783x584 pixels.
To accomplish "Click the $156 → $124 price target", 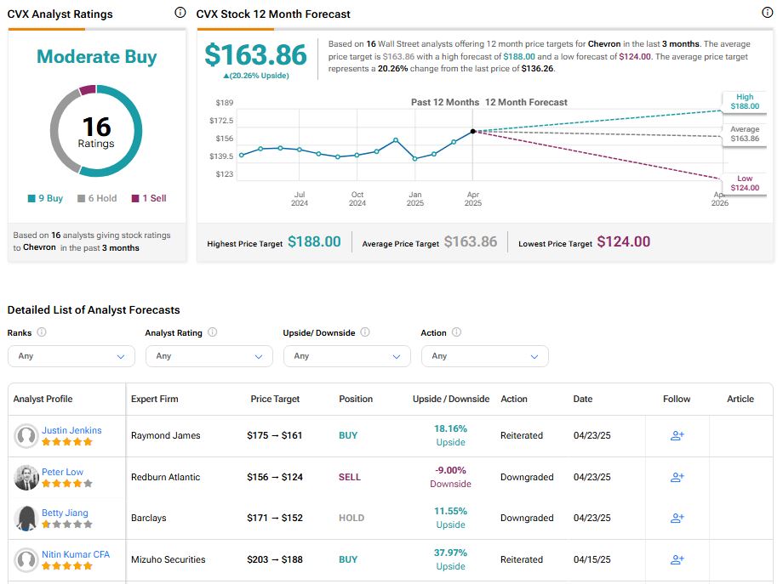I will point(275,477).
